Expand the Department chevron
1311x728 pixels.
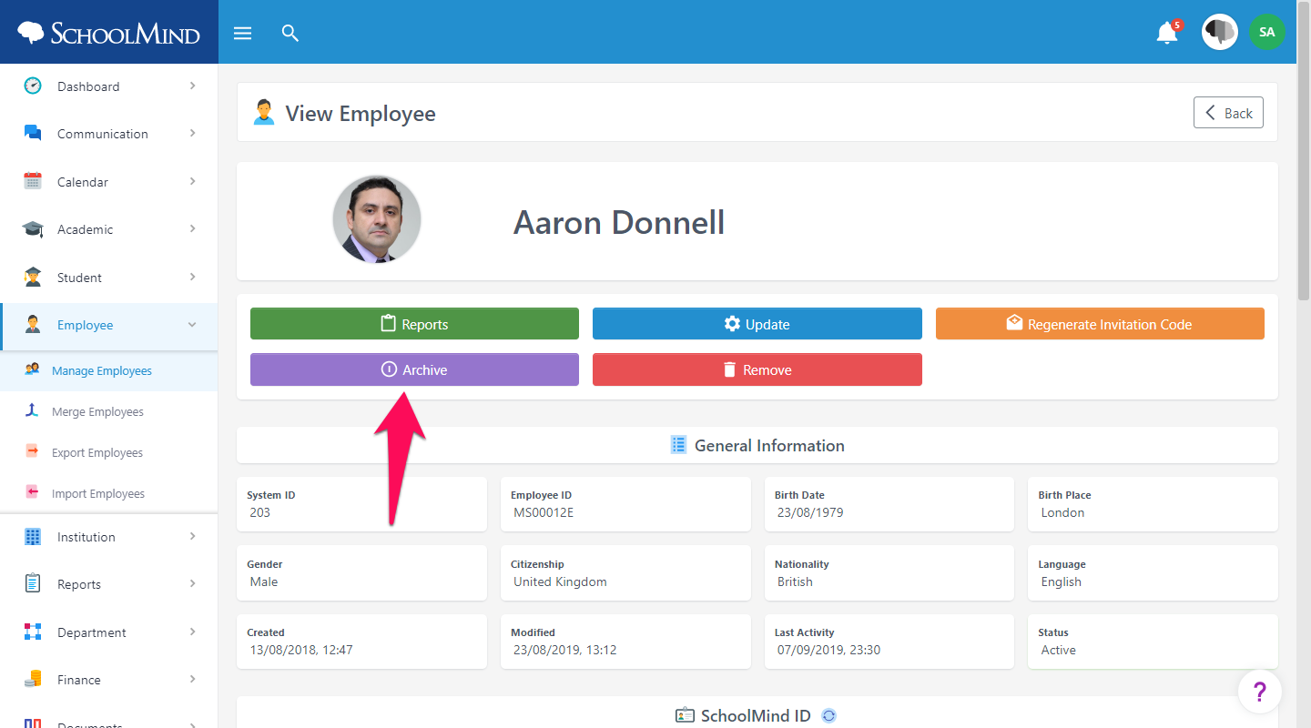192,632
